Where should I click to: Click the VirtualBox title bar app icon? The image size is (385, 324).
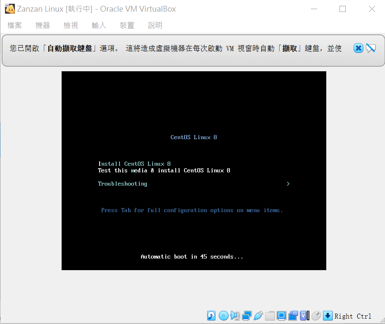tap(10, 9)
